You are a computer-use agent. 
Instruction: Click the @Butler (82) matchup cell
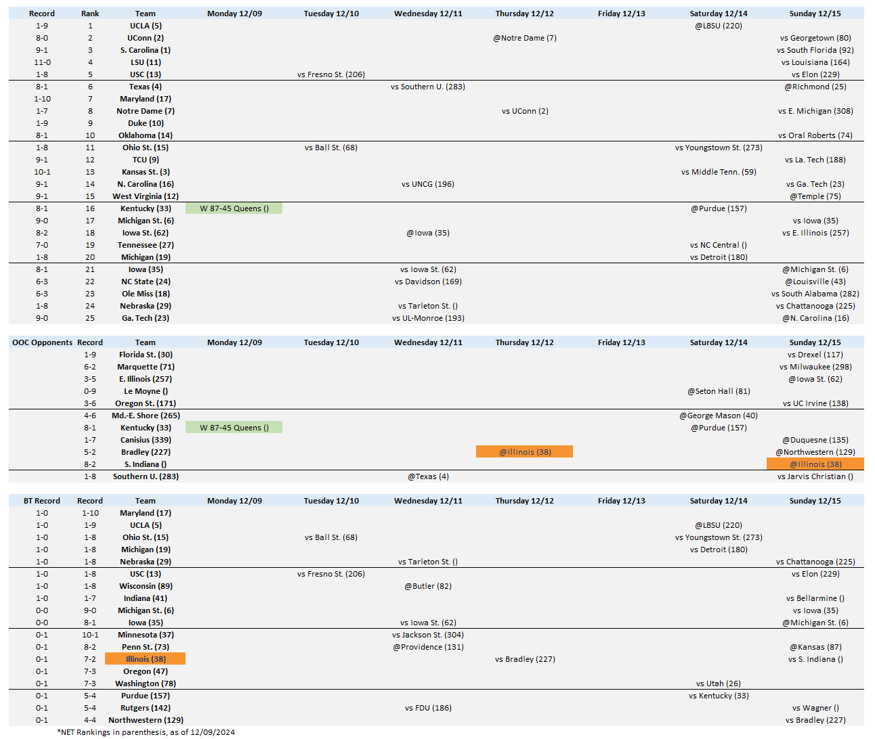tap(428, 586)
